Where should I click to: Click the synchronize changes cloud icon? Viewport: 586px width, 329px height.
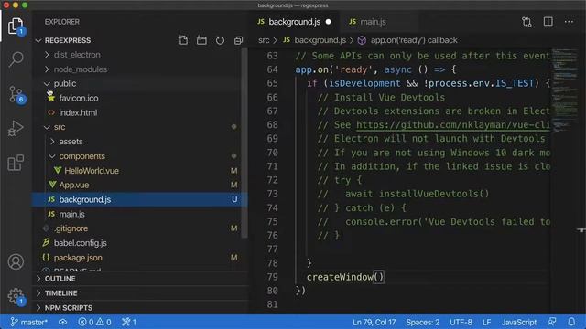pos(63,322)
